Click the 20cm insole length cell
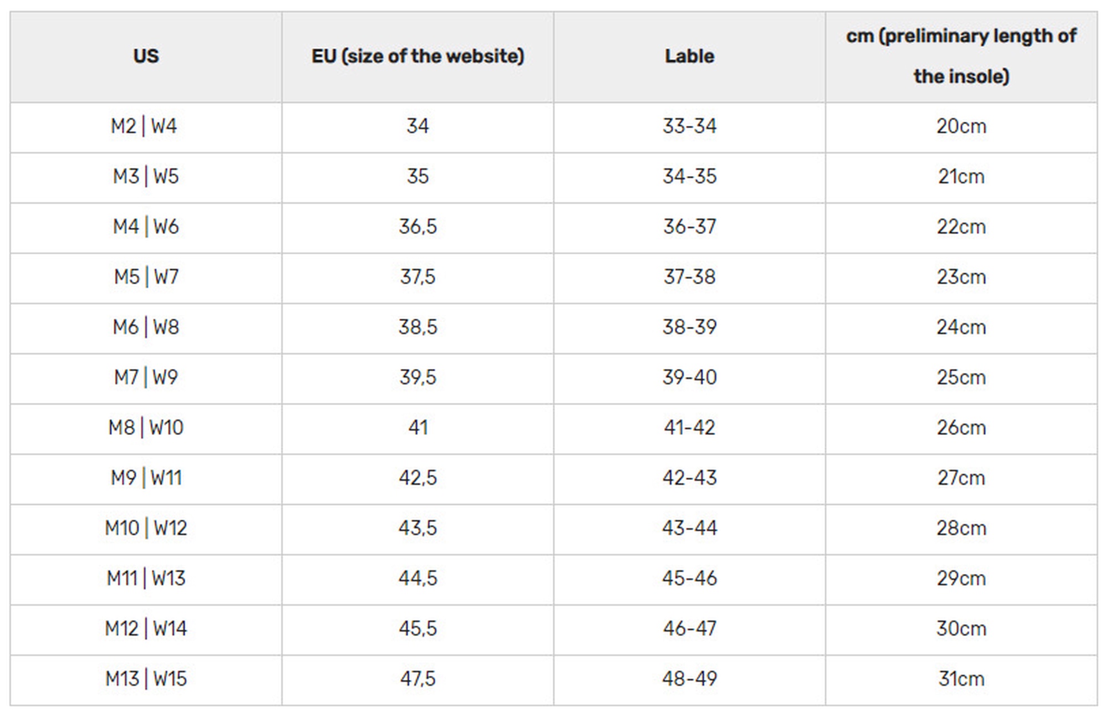1109x717 pixels. coord(961,127)
